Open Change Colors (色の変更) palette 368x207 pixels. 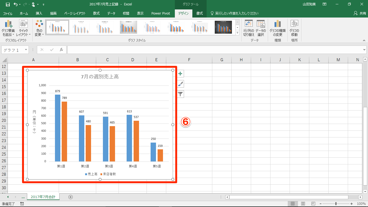[x=39, y=28]
